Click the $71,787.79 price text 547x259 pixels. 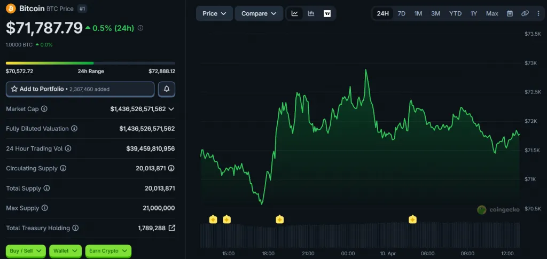pos(44,28)
